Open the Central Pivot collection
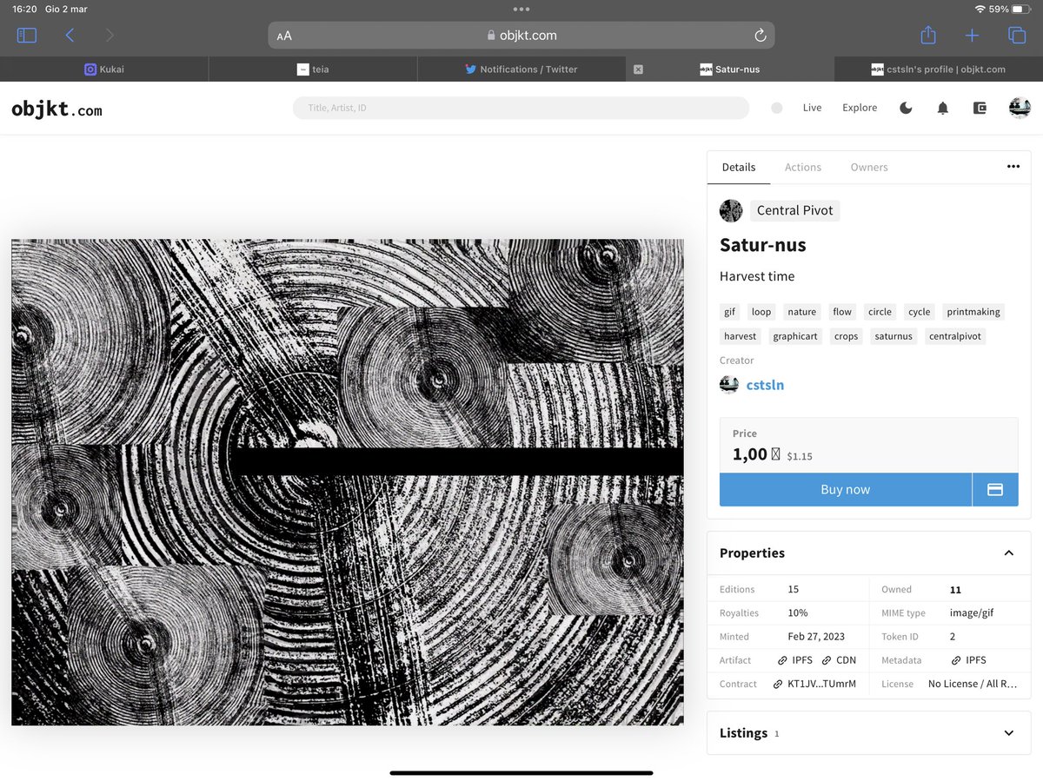This screenshot has width=1043, height=781. pyautogui.click(x=794, y=210)
